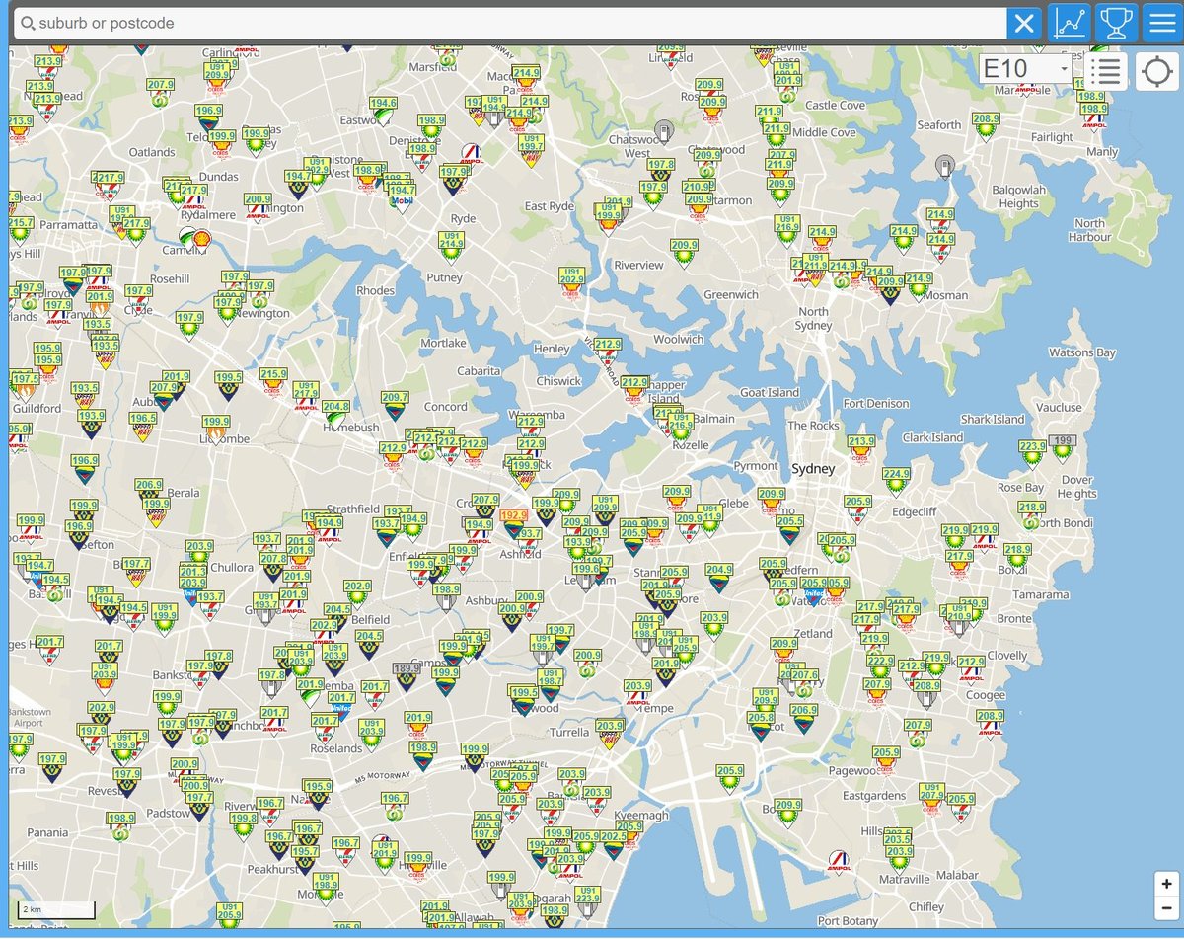Select the Ampol icon near Denistone

472,154
